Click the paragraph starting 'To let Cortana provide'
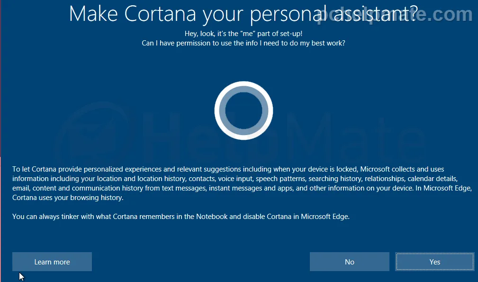This screenshot has height=282, width=478. click(242, 183)
